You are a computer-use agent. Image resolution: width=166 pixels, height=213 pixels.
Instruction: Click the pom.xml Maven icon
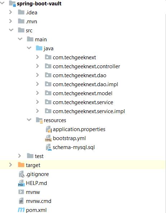click(21, 210)
